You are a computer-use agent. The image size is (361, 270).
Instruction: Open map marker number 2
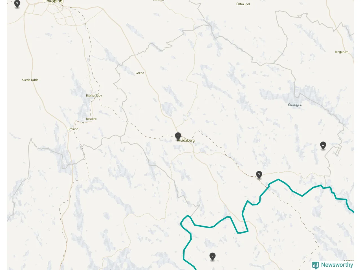[212, 256]
